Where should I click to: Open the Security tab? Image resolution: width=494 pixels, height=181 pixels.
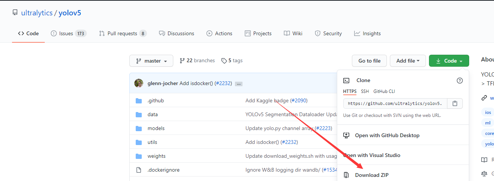click(328, 33)
